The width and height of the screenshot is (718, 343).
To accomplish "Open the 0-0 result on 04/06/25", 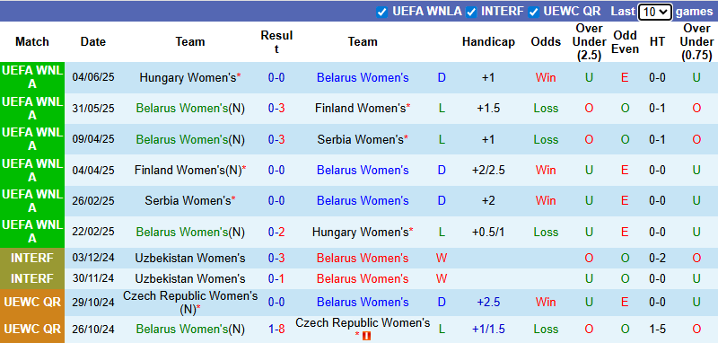I will (x=276, y=78).
